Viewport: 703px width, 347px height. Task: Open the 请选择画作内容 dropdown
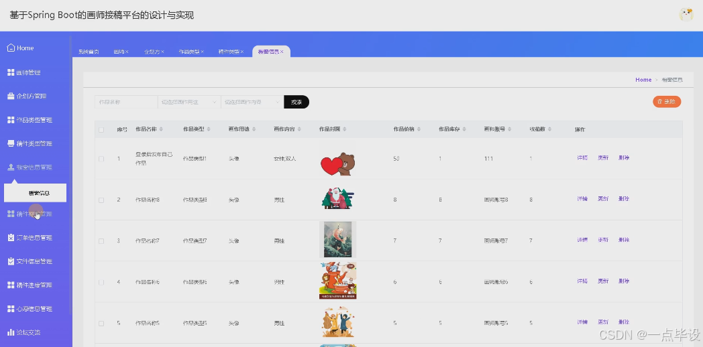pos(252,102)
